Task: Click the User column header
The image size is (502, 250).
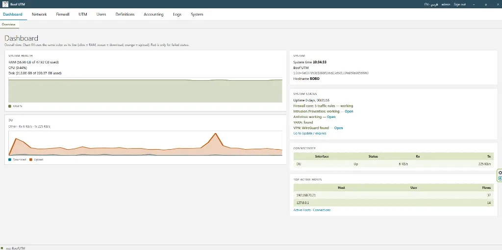Action: [414, 188]
